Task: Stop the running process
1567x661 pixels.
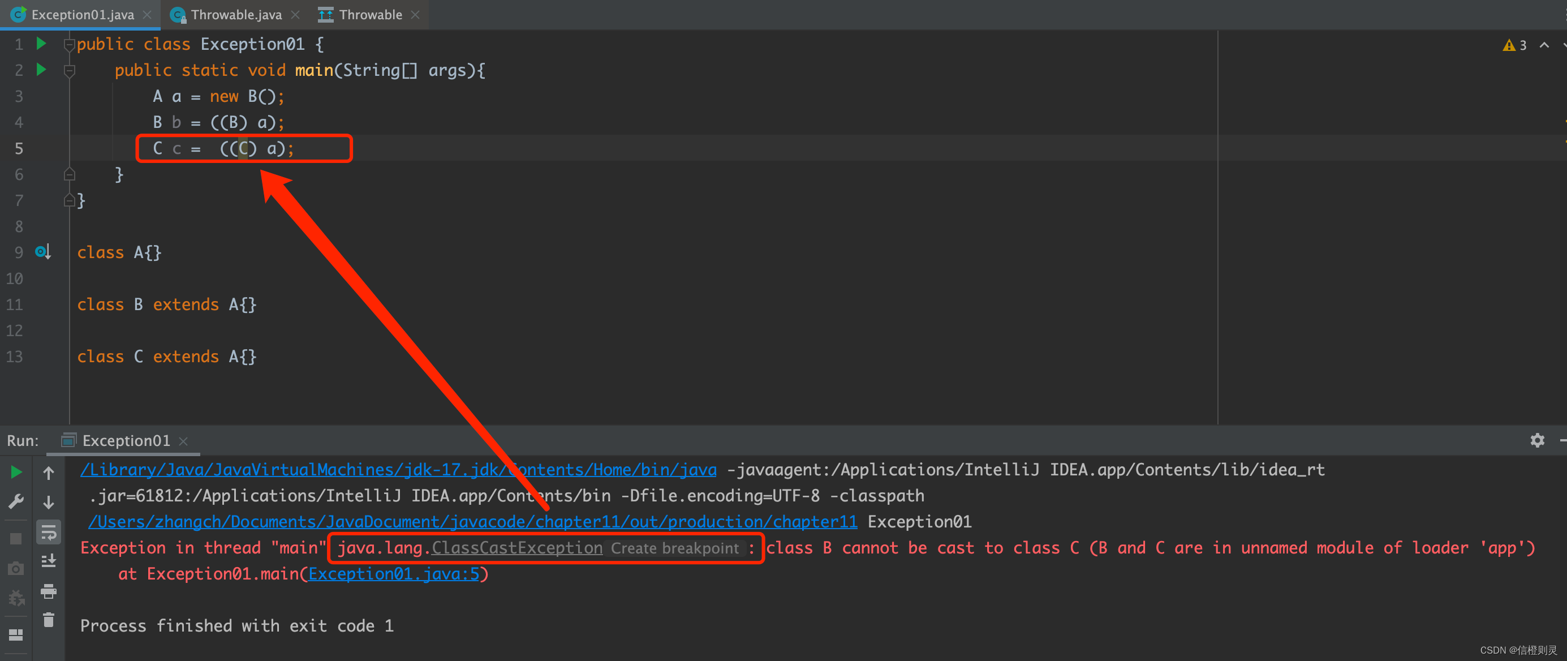Action: tap(16, 539)
